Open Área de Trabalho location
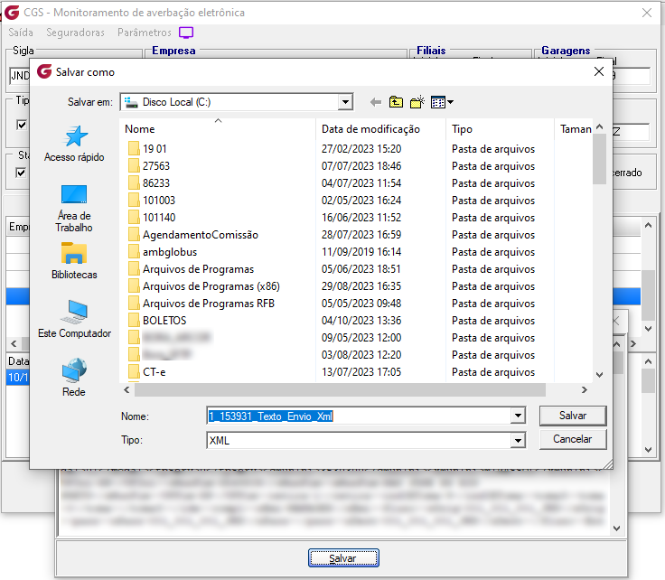665x580 pixels. pos(74,209)
